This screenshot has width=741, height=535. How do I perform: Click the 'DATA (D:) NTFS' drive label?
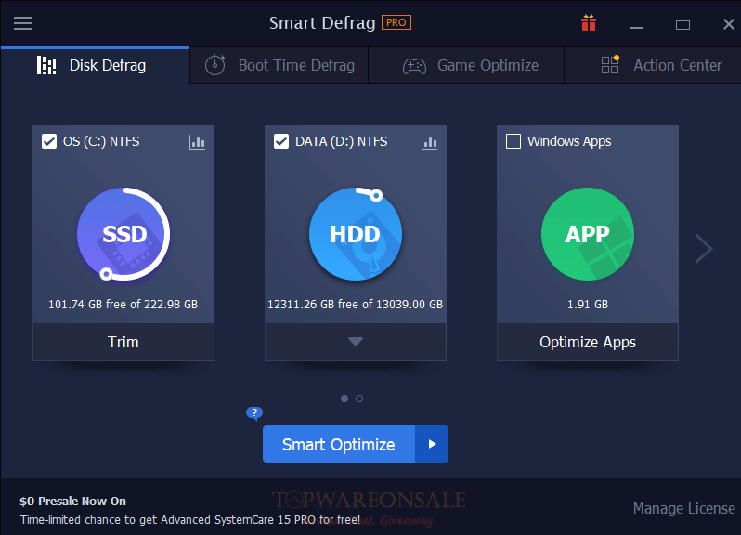tap(341, 141)
